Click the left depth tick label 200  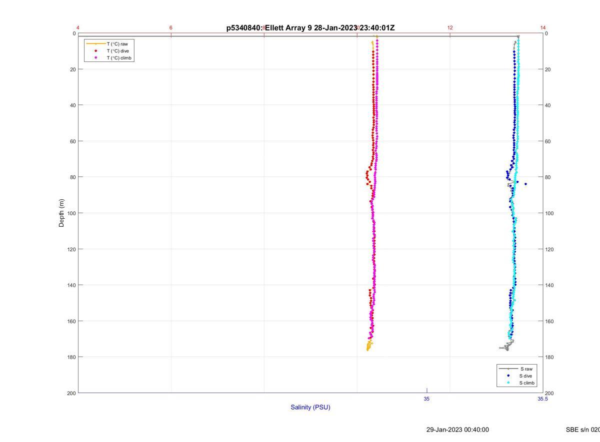[x=71, y=393]
